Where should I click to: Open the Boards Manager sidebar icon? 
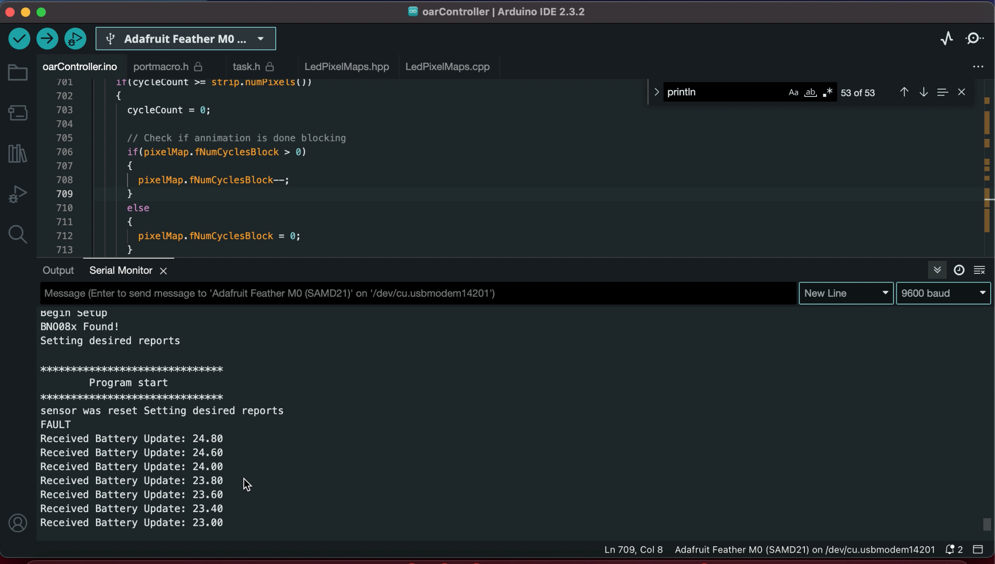click(18, 113)
